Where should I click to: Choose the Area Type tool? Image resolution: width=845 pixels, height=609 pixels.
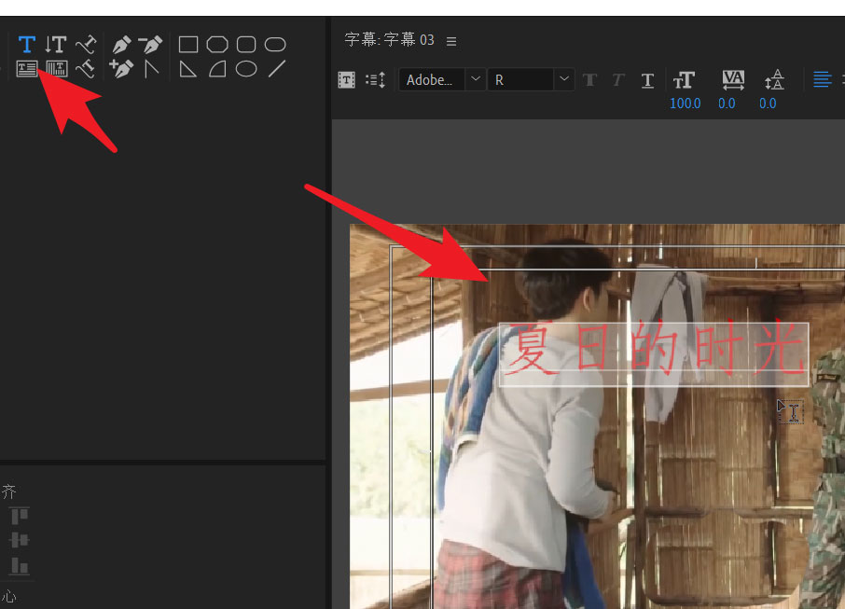27,68
